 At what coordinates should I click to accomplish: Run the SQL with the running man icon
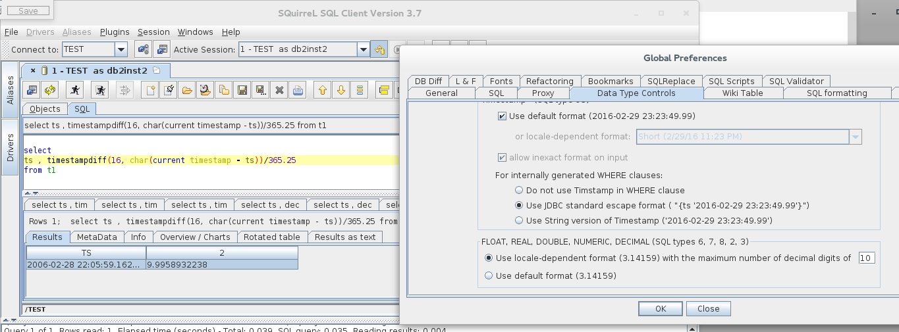tap(76, 90)
